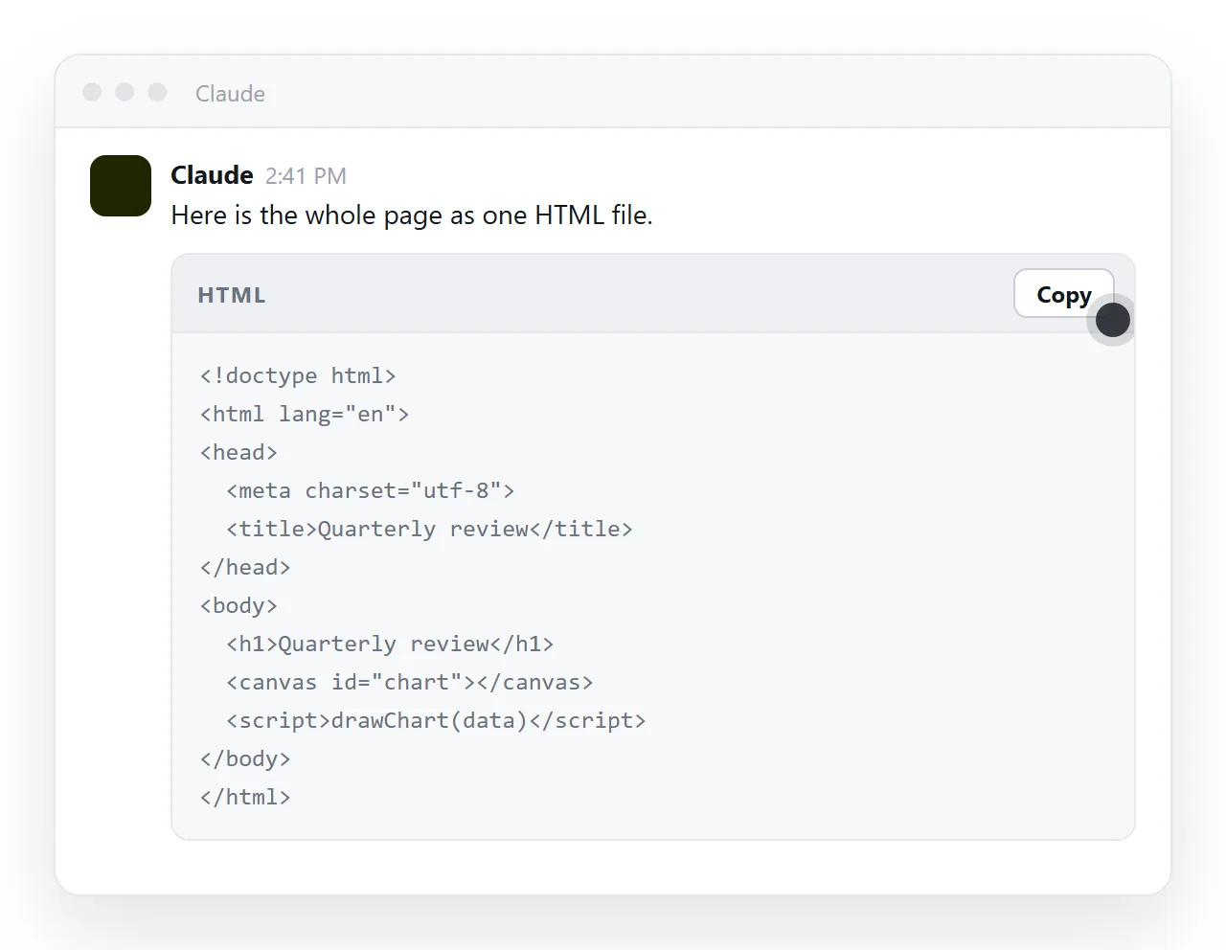Click the 2:41 PM timestamp
This screenshot has width=1226, height=950.
coord(306,176)
